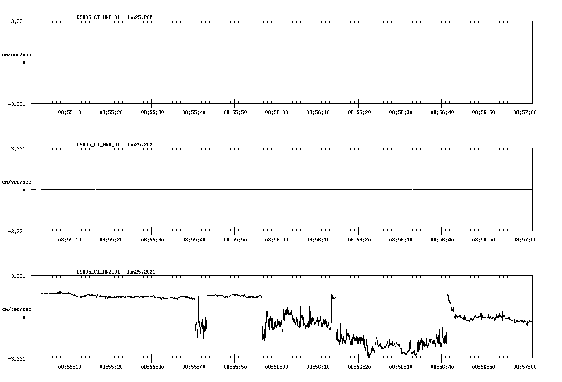Click the Jun25,2021 date on HNE plot
The width and height of the screenshot is (562, 382).
[x=141, y=17]
